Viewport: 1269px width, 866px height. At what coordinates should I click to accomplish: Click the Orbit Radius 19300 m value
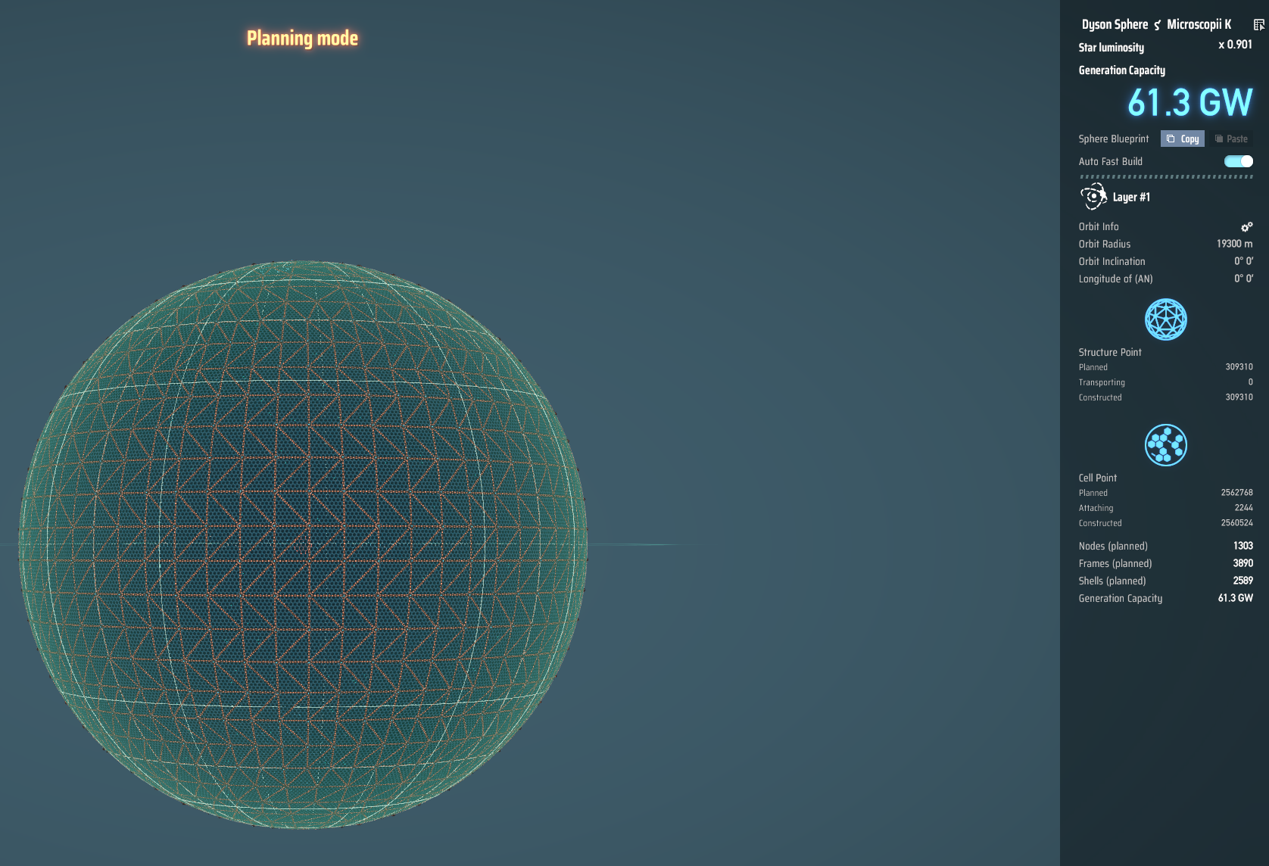pyautogui.click(x=1234, y=244)
